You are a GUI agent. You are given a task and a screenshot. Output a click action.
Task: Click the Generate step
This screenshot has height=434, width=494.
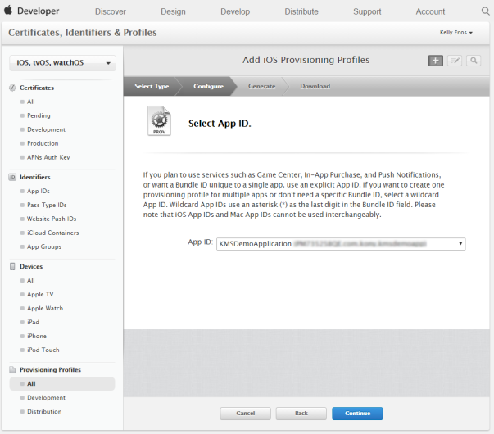coord(262,86)
